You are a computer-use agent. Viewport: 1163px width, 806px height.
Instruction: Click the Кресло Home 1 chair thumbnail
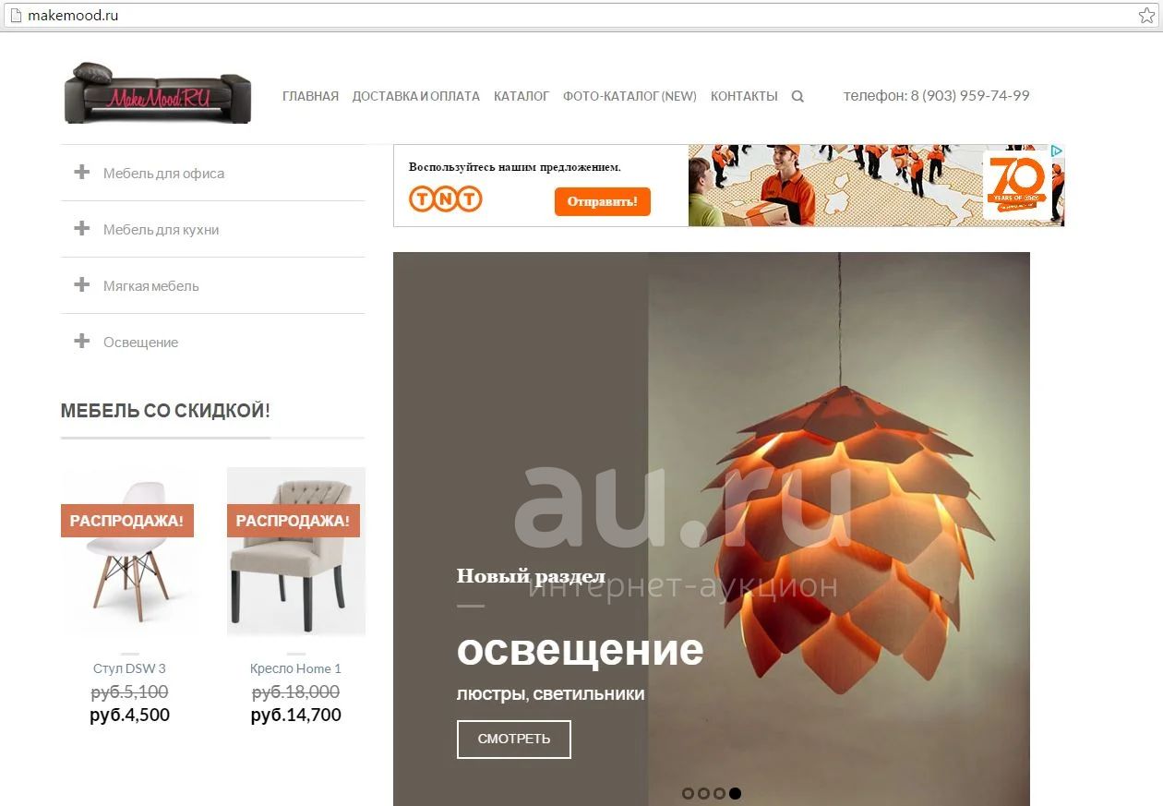(x=296, y=551)
